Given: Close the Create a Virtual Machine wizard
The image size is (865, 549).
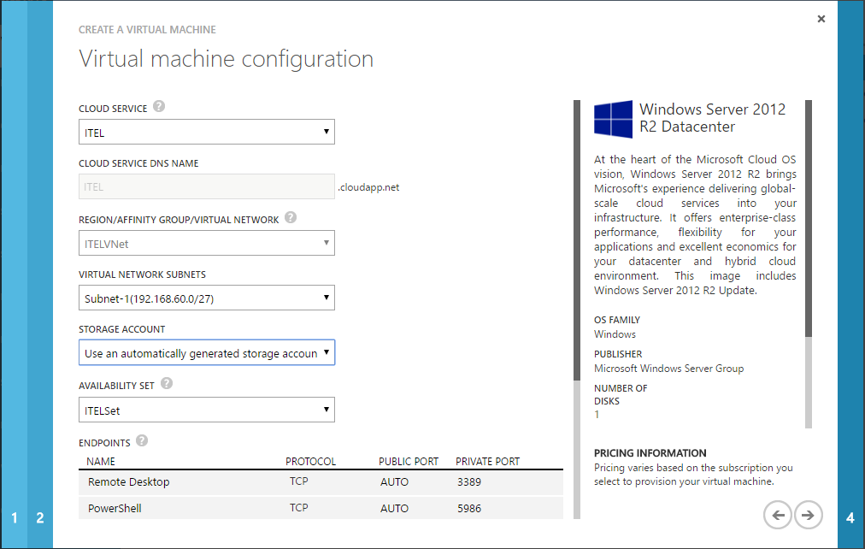Looking at the screenshot, I should pos(821,19).
